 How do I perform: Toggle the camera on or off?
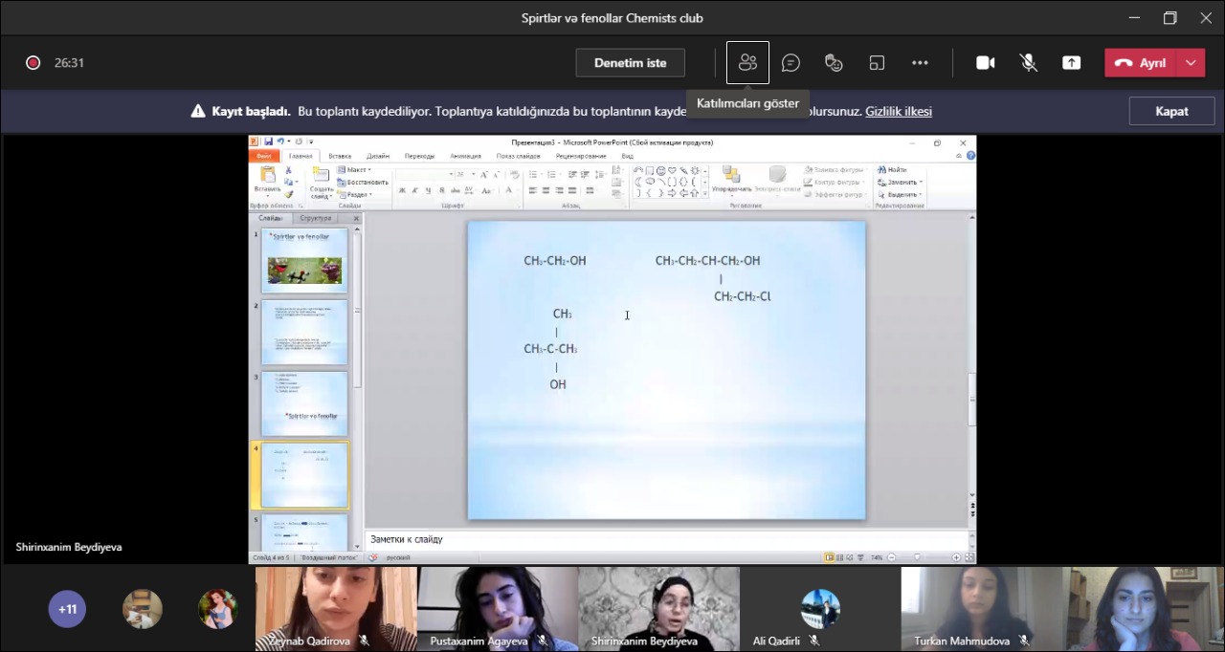coord(985,63)
